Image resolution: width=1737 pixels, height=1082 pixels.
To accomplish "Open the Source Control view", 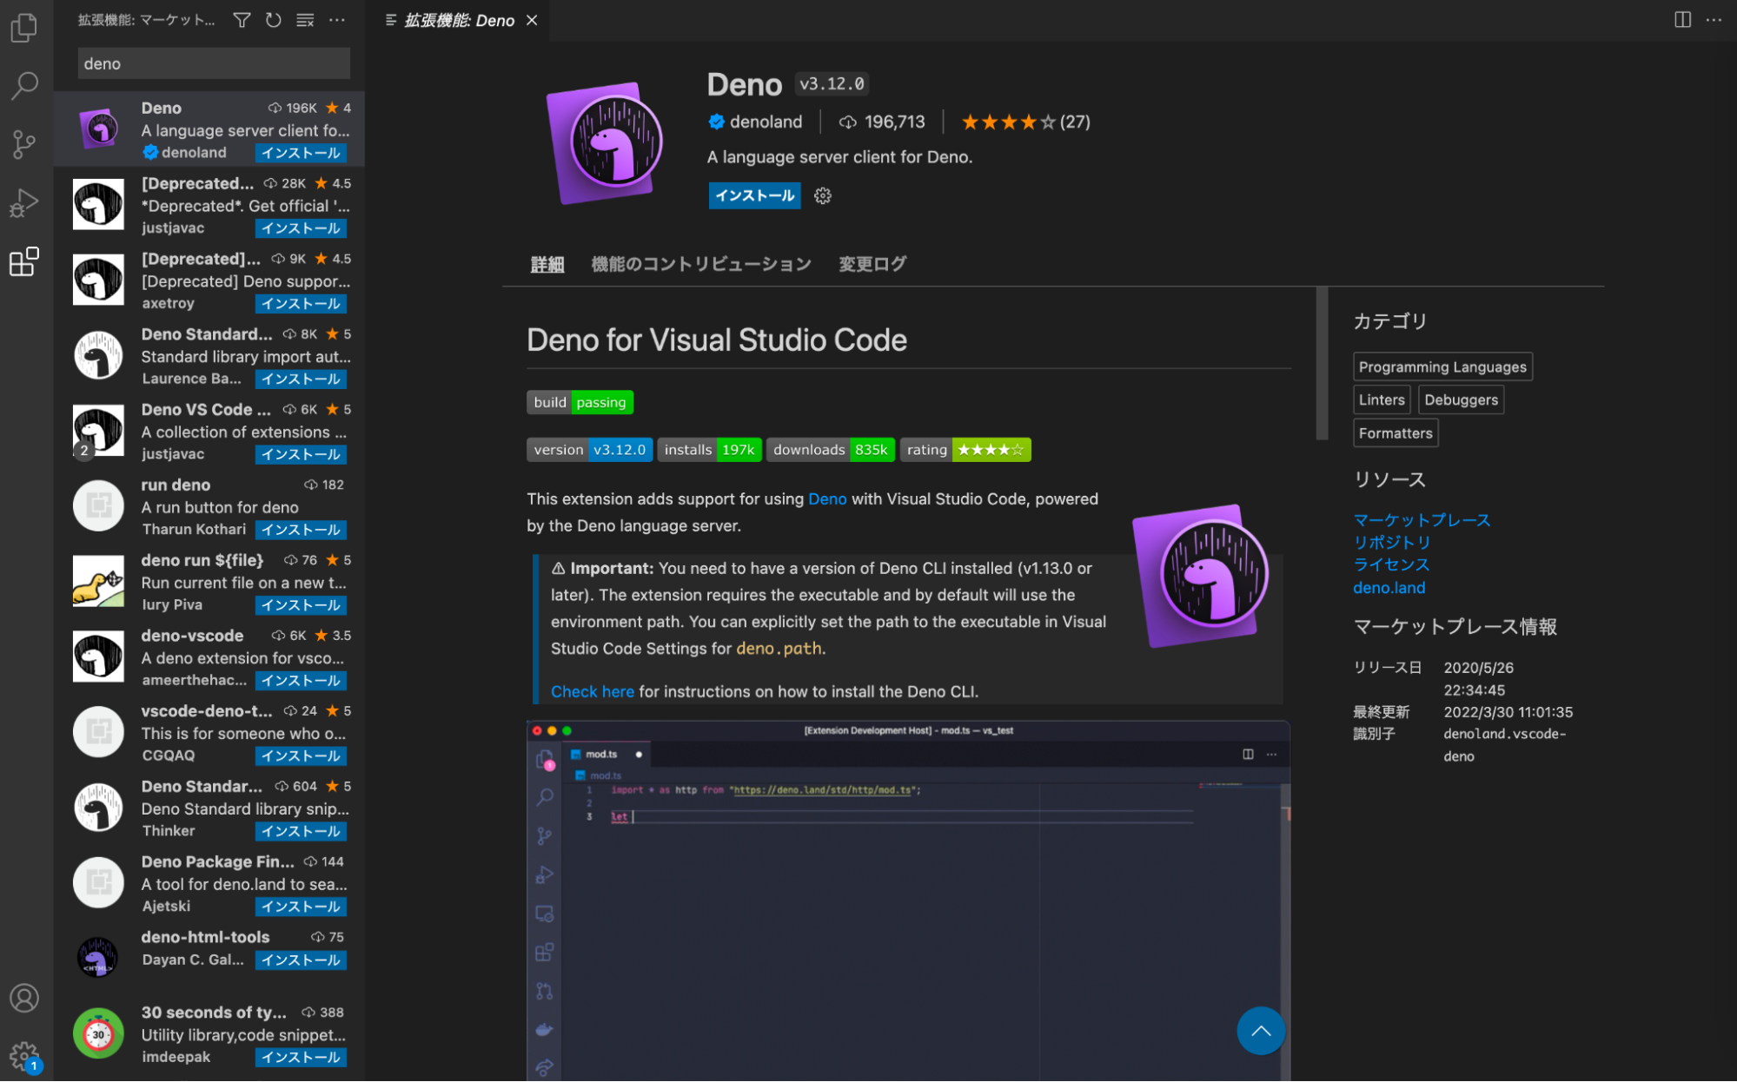I will tap(24, 144).
